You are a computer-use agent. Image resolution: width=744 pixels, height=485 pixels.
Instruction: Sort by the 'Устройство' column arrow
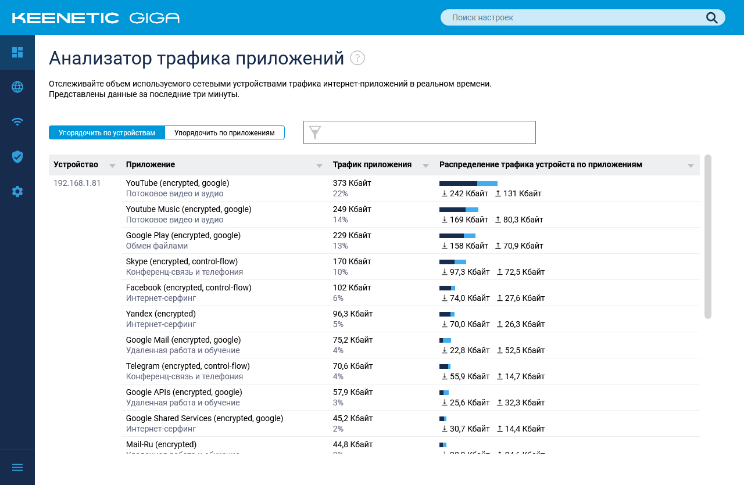[x=112, y=166]
